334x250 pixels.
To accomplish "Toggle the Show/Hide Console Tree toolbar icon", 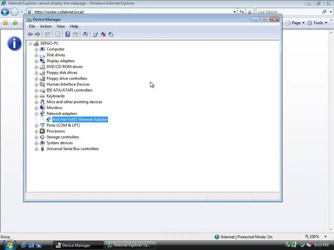I will 48,34.
